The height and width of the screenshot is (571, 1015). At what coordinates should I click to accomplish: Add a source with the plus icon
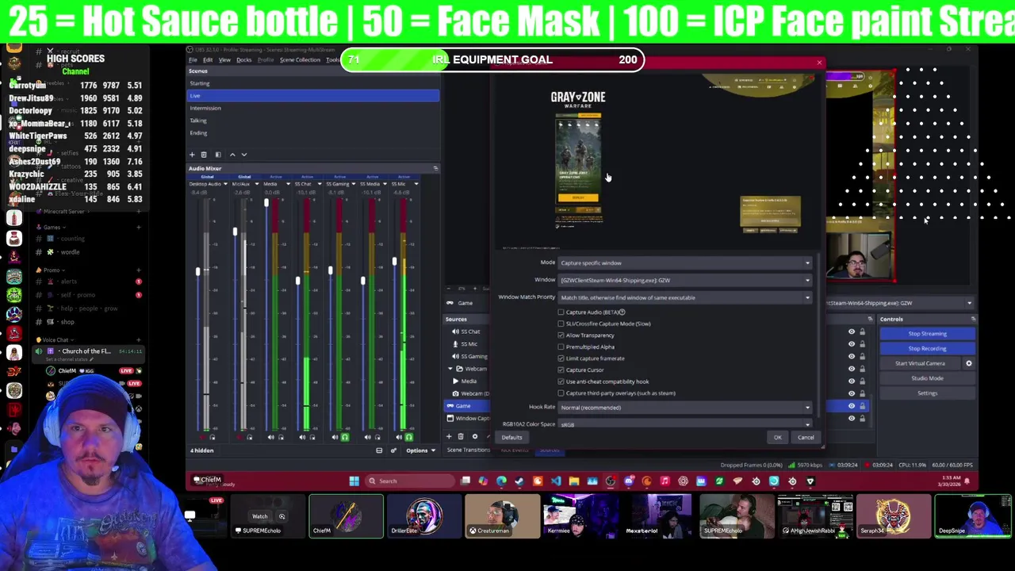click(x=449, y=437)
